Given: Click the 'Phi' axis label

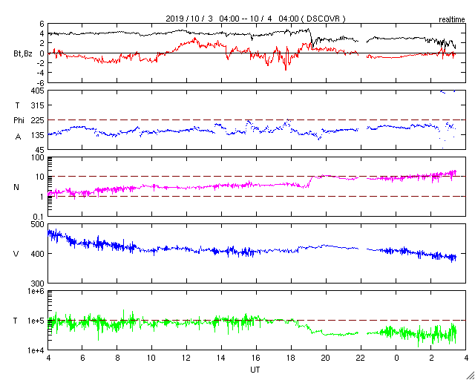Looking at the screenshot, I should coord(19,121).
